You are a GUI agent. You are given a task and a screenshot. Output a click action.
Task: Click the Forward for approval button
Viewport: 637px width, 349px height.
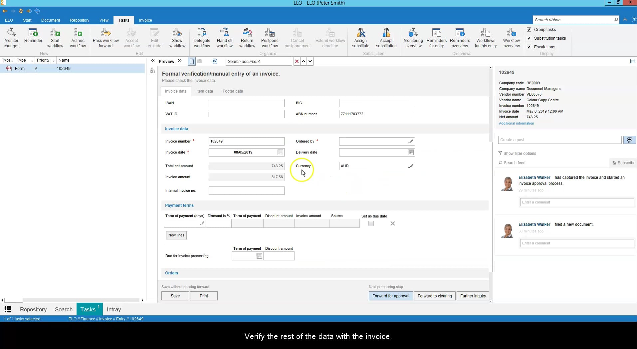click(390, 296)
